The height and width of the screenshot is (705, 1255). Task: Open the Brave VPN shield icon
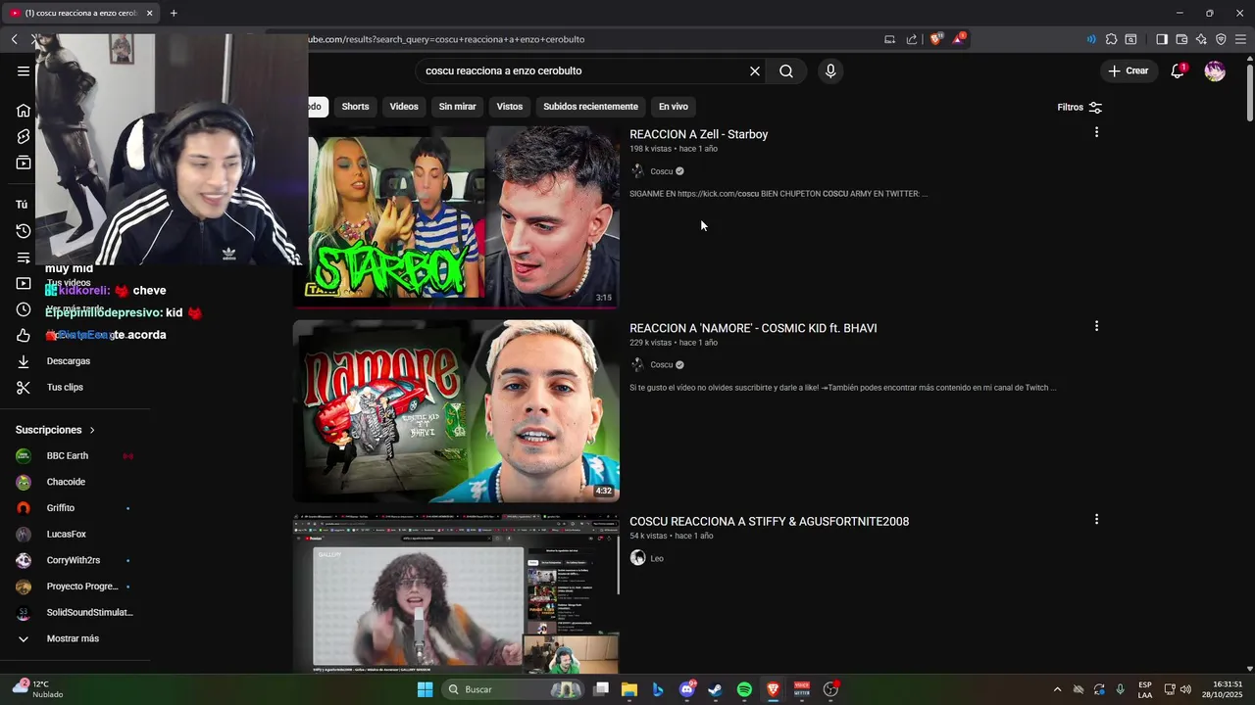(1221, 39)
